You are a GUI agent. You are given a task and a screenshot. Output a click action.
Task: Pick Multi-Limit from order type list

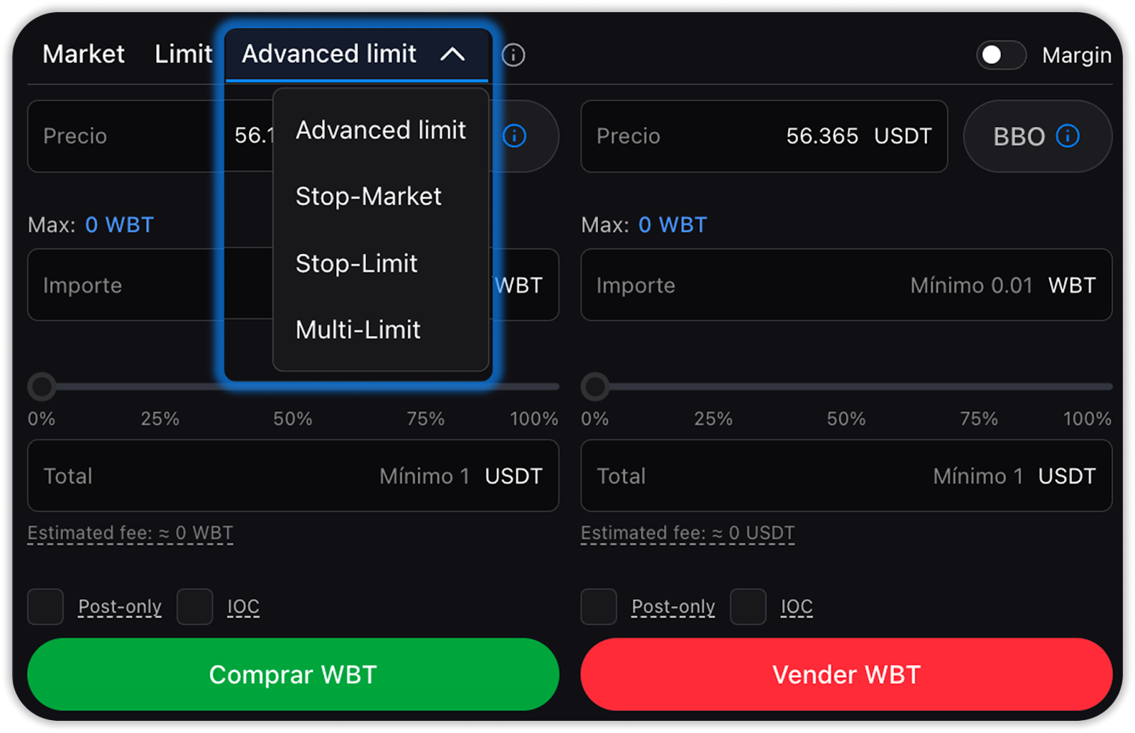click(x=358, y=330)
